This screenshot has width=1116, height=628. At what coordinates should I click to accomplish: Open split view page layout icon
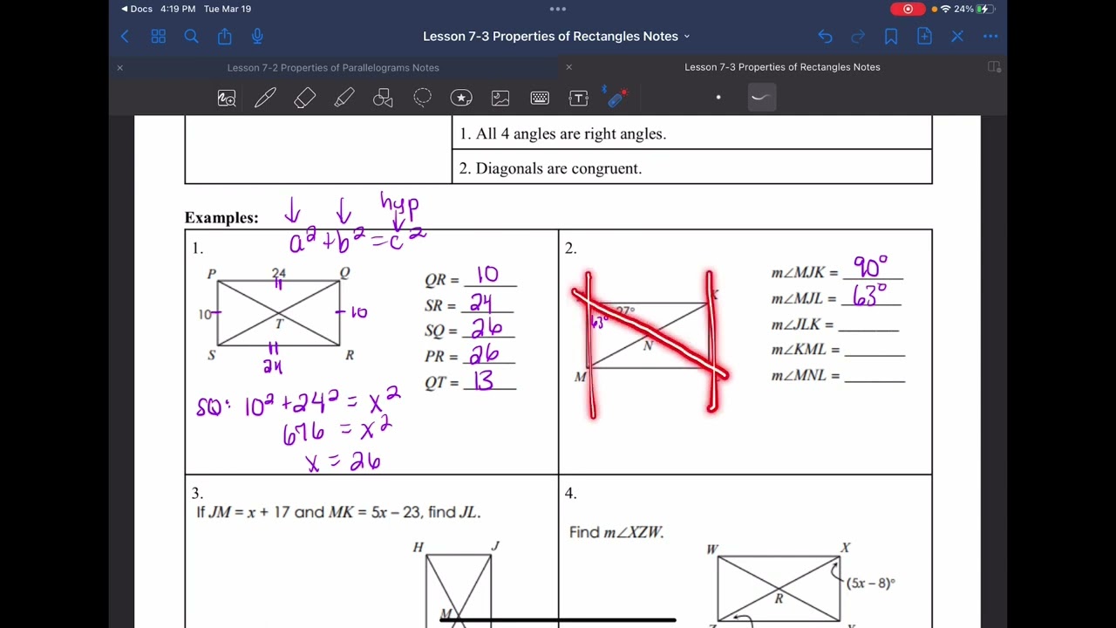[994, 67]
